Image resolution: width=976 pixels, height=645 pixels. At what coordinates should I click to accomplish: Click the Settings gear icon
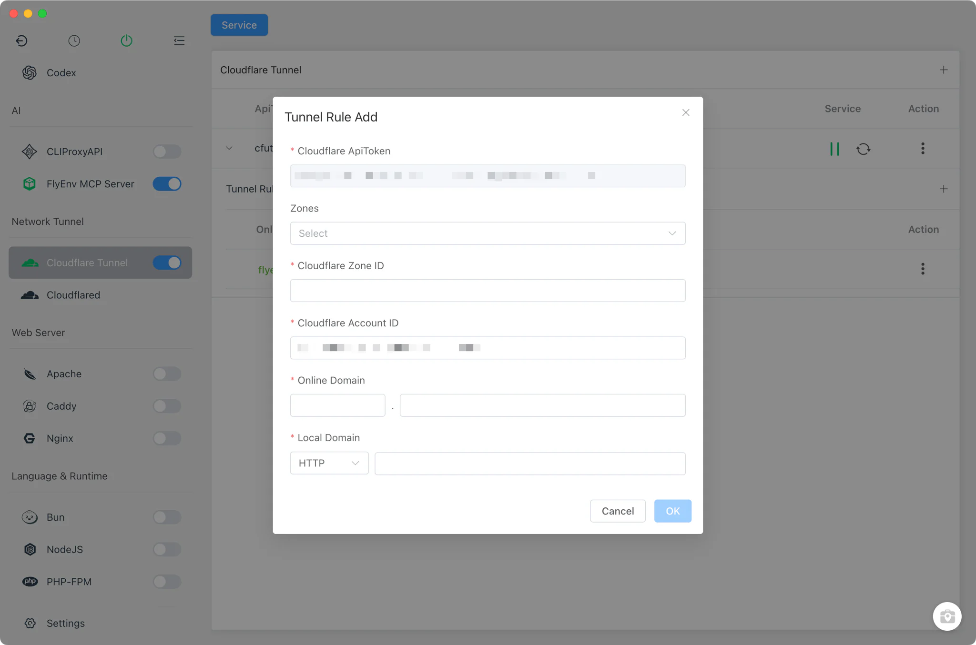30,623
